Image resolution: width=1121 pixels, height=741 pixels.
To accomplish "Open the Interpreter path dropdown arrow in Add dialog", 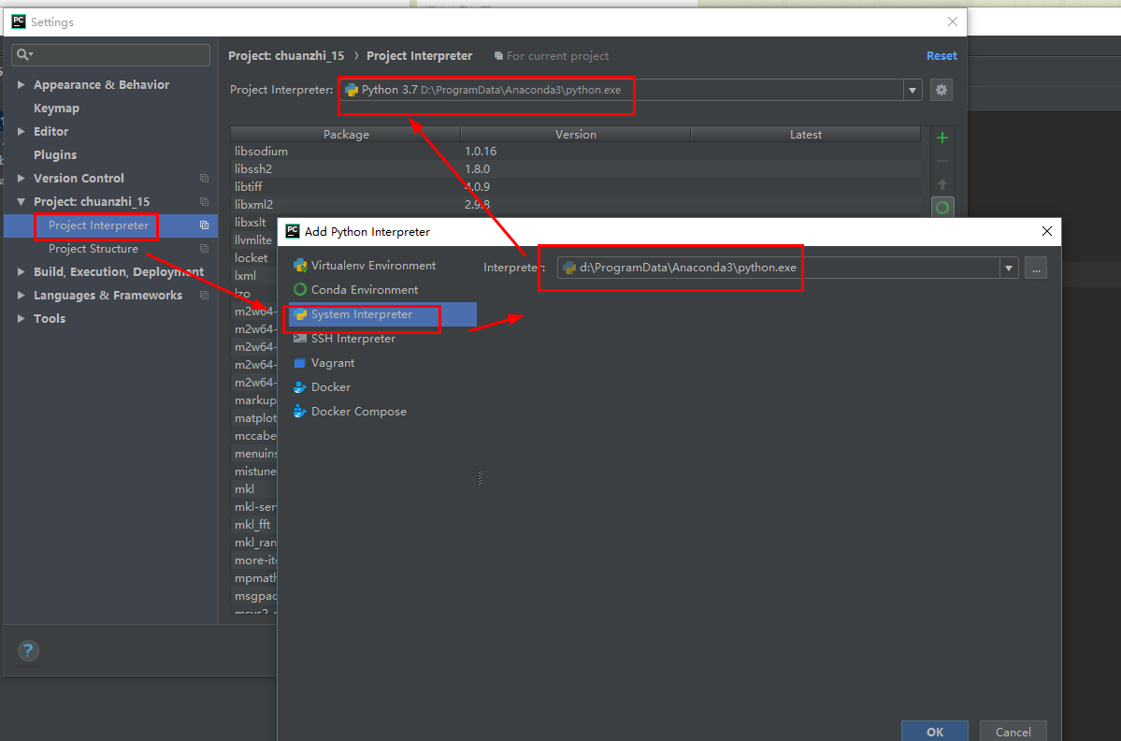I will tap(1008, 269).
